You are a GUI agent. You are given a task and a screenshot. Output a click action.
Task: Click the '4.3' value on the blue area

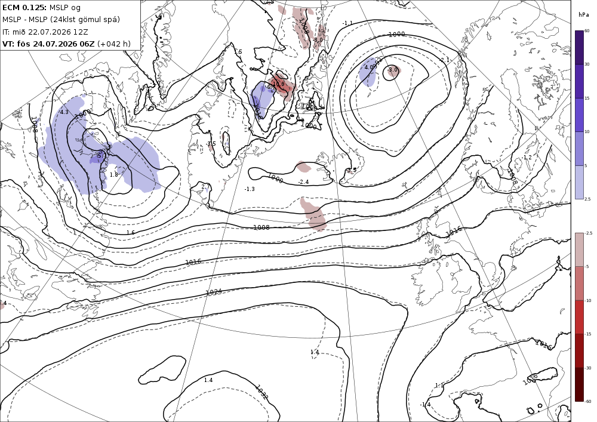[64, 112]
